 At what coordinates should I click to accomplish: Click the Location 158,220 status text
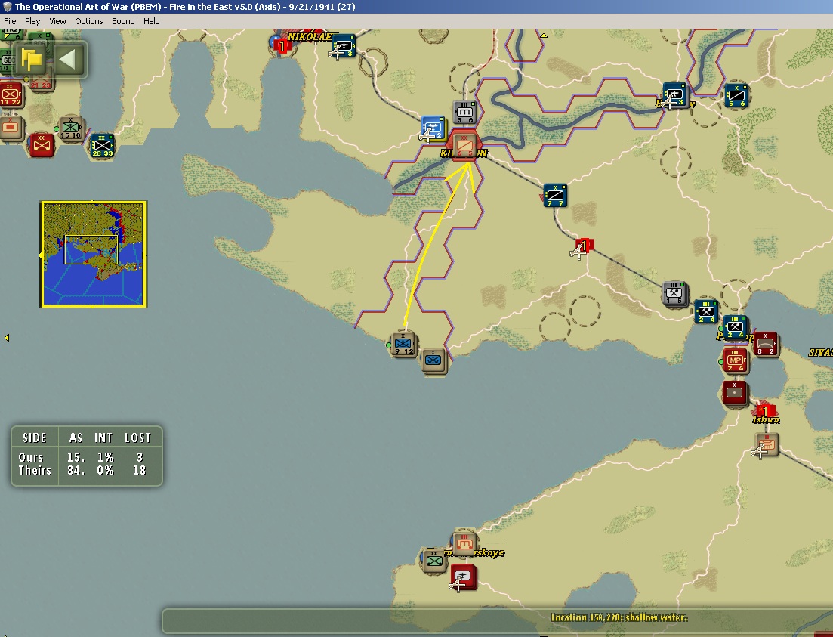tap(619, 617)
